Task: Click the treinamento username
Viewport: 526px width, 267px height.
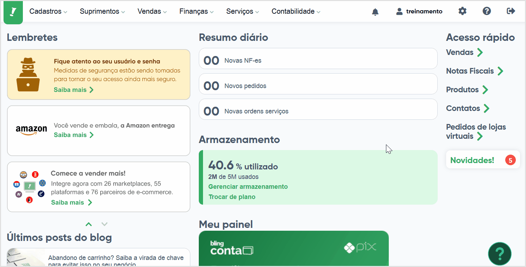Action: pyautogui.click(x=424, y=11)
